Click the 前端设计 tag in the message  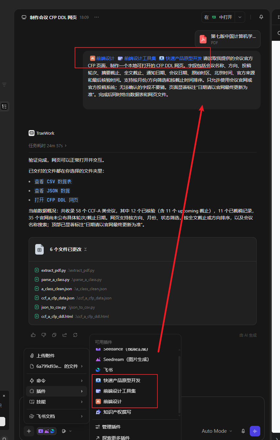tap(102, 58)
